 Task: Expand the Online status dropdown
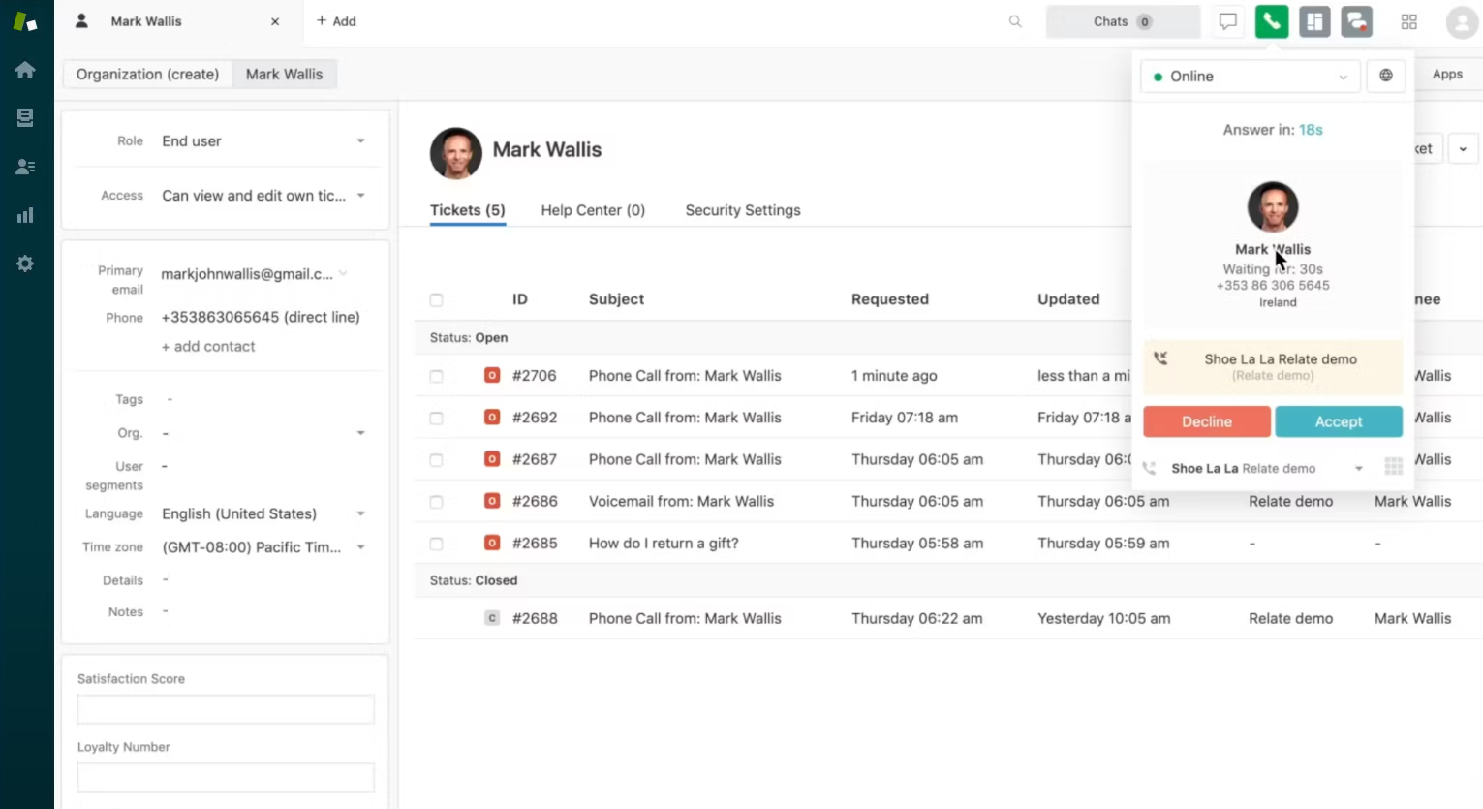pos(1250,77)
